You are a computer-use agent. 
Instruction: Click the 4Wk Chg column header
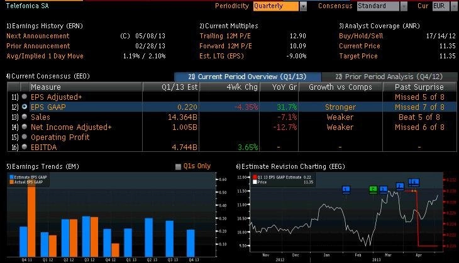click(x=229, y=87)
